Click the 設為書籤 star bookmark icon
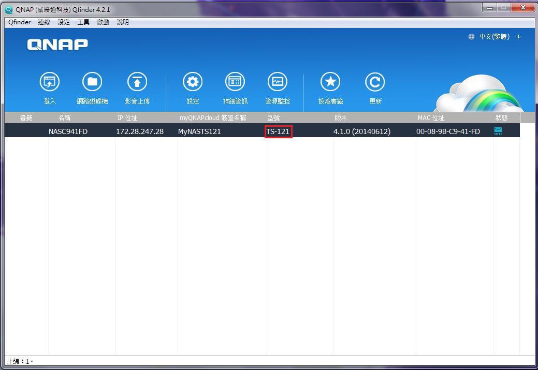538x370 pixels. coord(330,82)
